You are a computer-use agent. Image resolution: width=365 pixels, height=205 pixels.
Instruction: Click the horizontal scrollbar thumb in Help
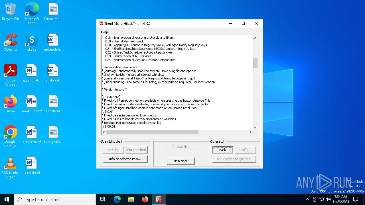click(x=152, y=132)
